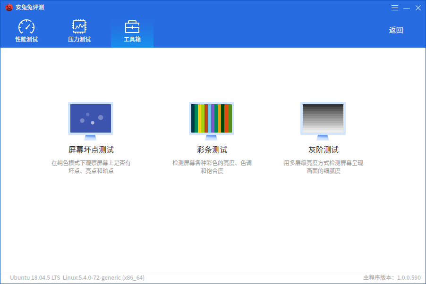Click the color bar test description text
The width and height of the screenshot is (426, 284).
pyautogui.click(x=212, y=167)
